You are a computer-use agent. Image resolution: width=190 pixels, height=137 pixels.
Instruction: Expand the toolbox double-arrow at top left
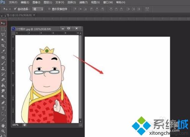(x=2, y=16)
